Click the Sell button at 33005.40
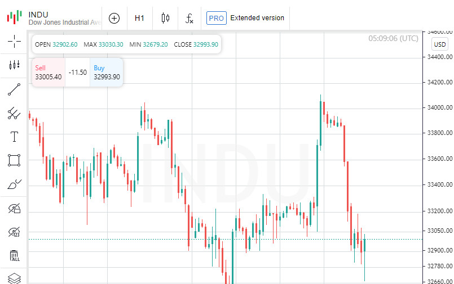This screenshot has width=454, height=284. click(49, 72)
